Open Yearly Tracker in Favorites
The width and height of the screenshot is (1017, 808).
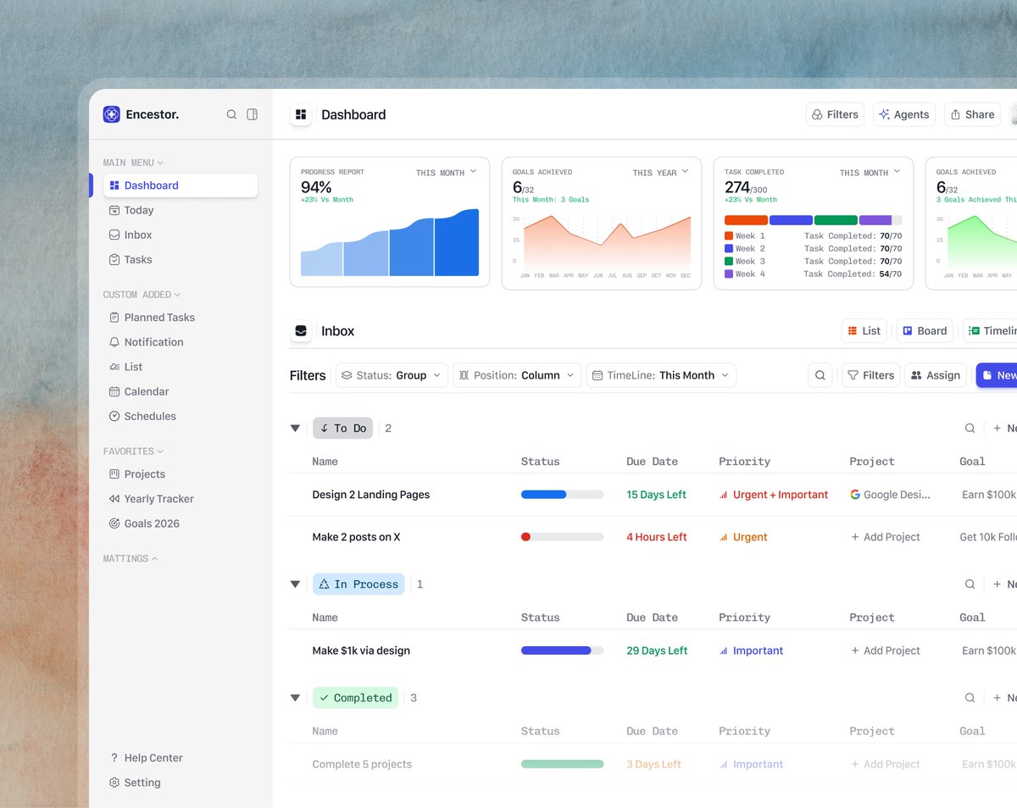151,499
